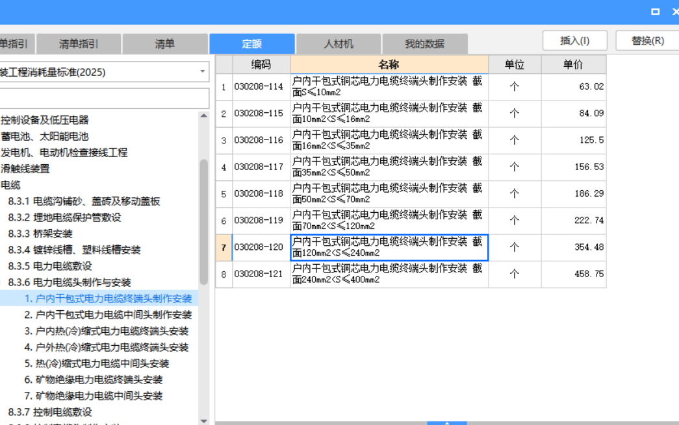679x425 pixels.
Task: Select row 8 priced at 458.75
Action: [x=390, y=273]
